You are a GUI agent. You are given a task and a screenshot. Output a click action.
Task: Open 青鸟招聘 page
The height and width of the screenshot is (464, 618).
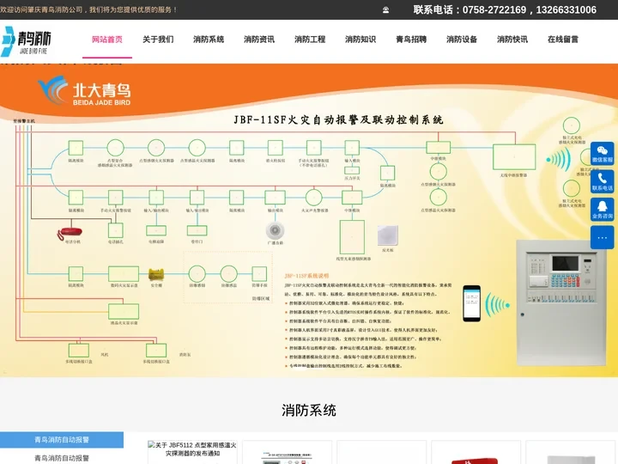(x=411, y=40)
